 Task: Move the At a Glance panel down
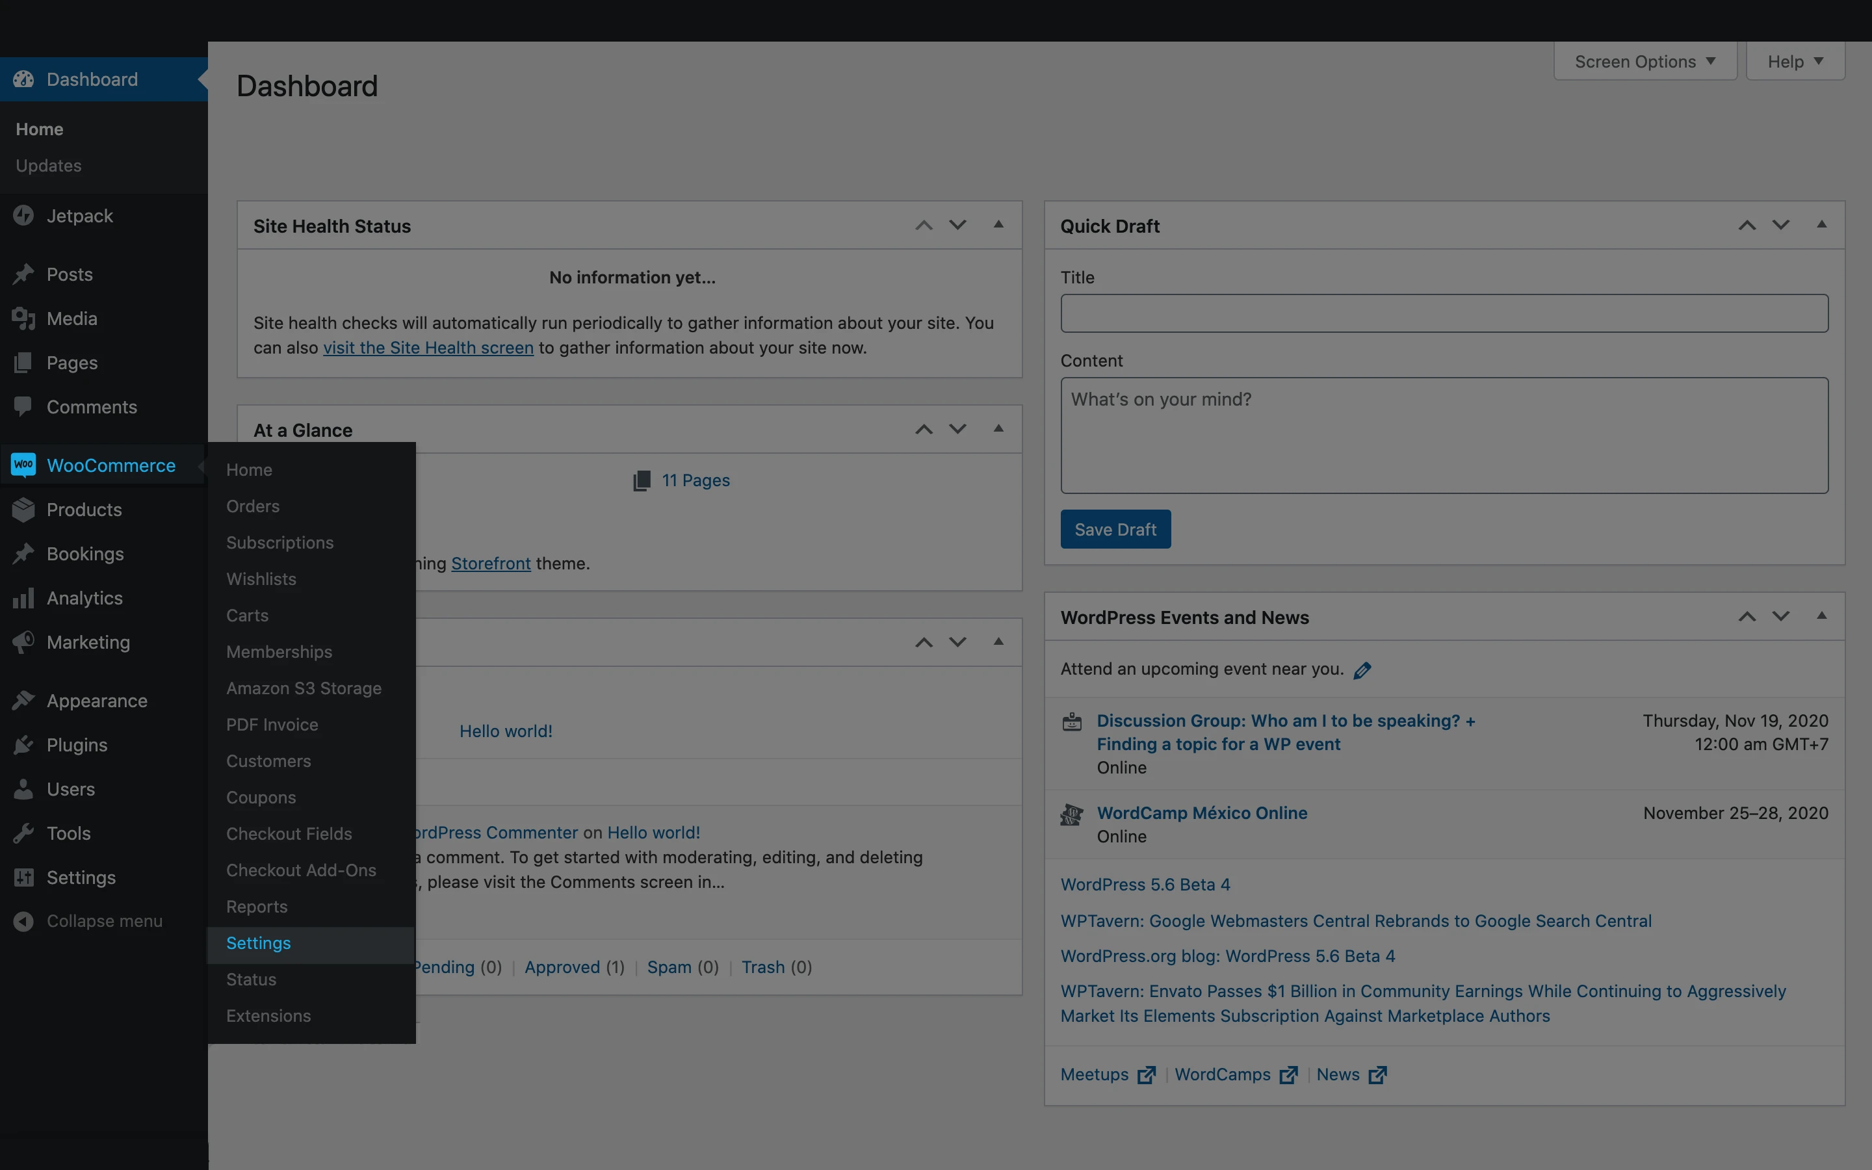click(957, 430)
